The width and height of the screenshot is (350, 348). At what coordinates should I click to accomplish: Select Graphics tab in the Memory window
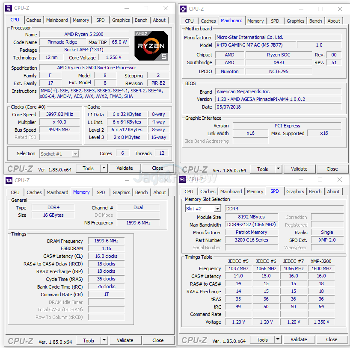122,192
